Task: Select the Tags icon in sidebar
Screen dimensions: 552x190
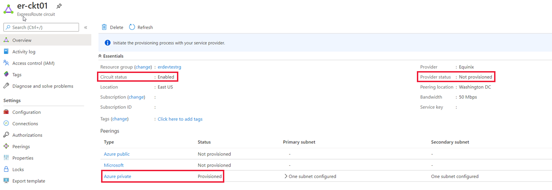Action: [x=6, y=74]
